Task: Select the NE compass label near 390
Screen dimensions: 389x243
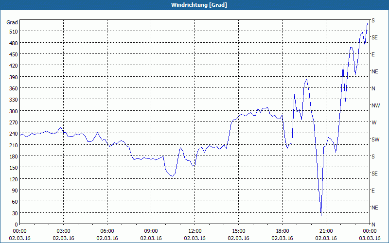Action: tap(375, 71)
